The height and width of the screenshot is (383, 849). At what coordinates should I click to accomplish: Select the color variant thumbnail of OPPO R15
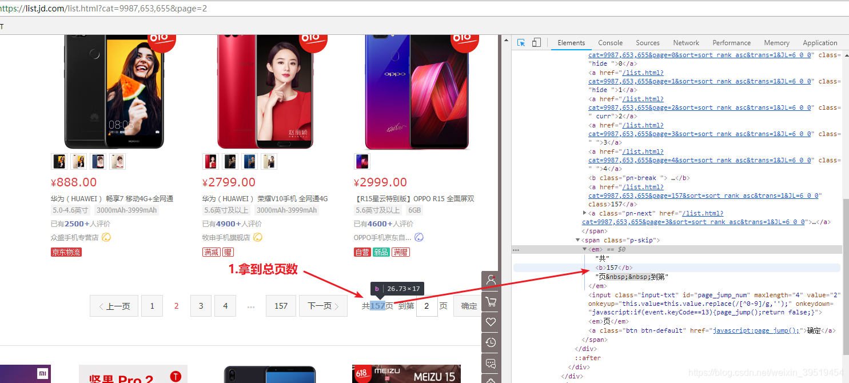[x=362, y=162]
